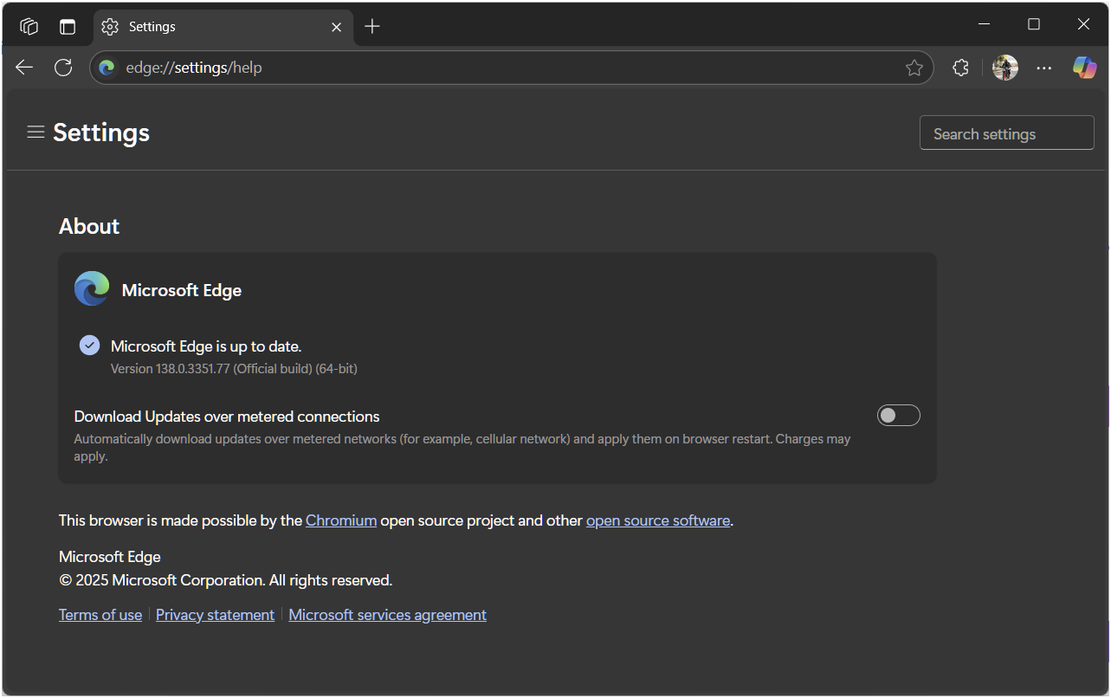Open the user profile avatar

[x=1005, y=68]
